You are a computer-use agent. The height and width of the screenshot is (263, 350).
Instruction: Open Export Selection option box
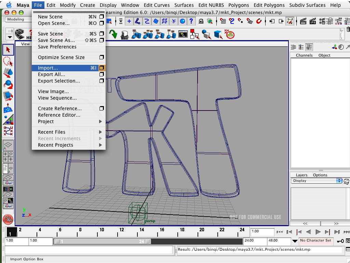(102, 81)
